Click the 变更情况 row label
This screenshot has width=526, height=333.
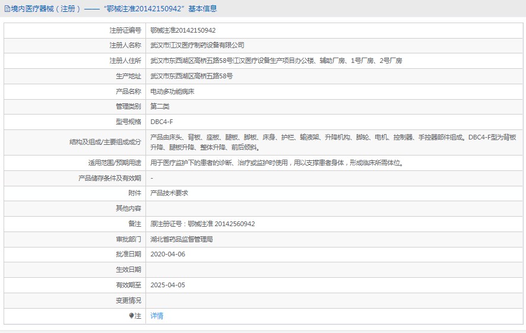click(x=128, y=300)
